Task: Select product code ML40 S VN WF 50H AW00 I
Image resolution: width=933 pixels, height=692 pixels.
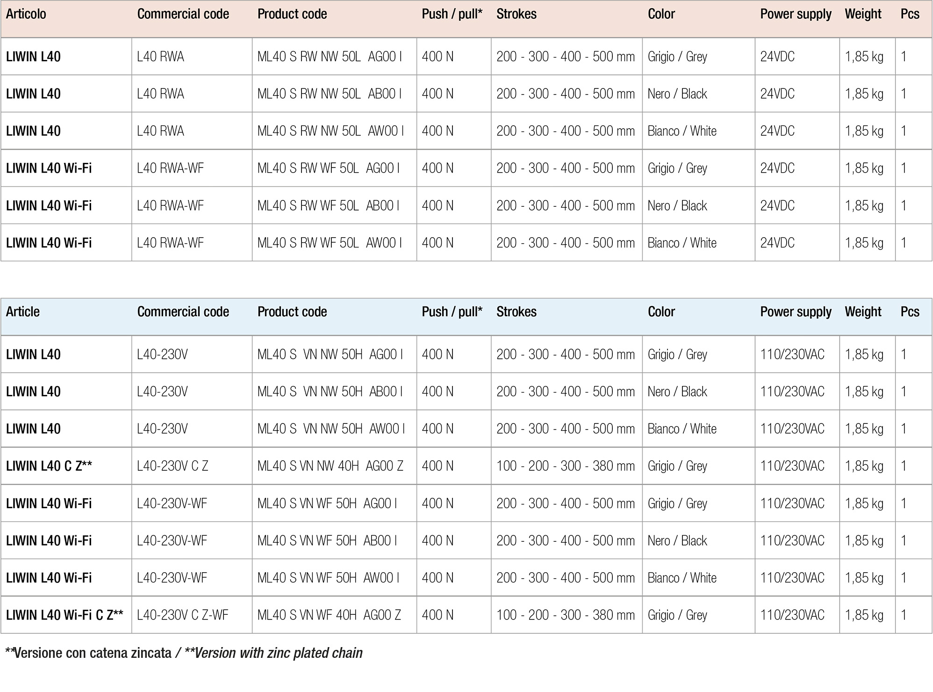Action: (x=328, y=578)
